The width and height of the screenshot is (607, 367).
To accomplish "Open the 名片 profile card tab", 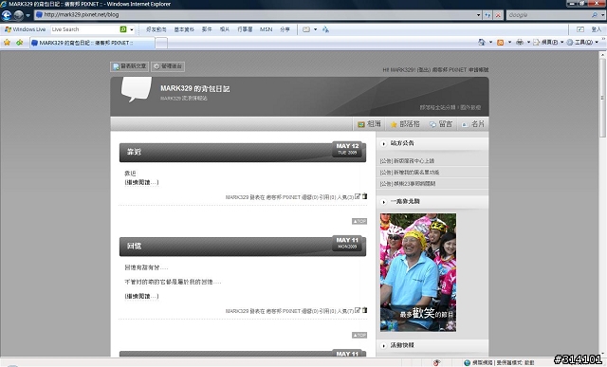I will [x=473, y=124].
